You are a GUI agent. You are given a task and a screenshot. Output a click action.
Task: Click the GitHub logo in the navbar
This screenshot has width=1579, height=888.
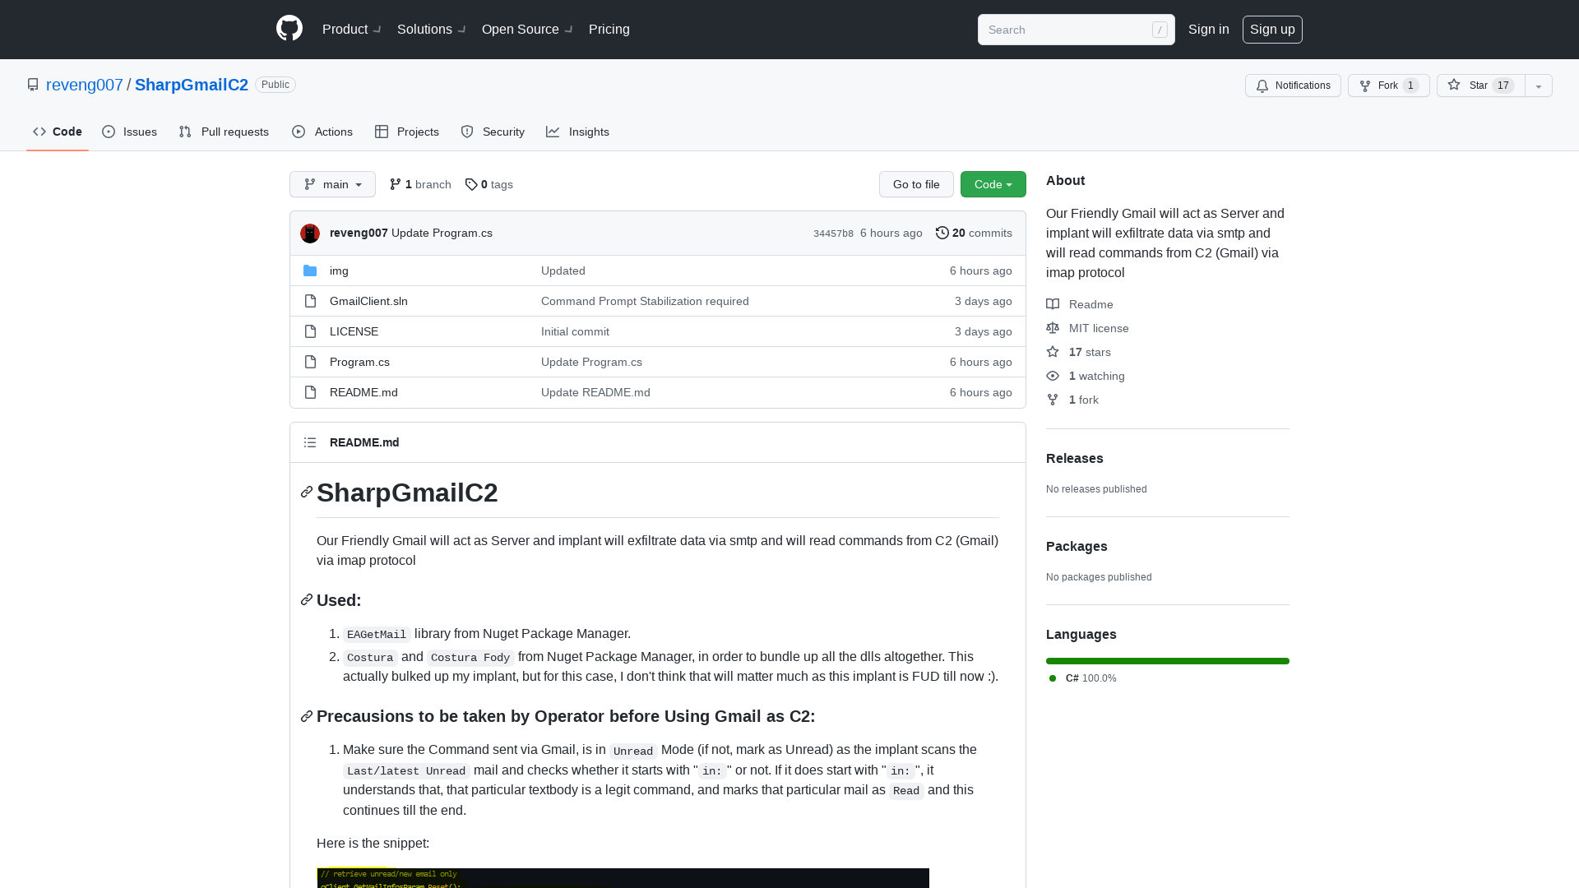coord(289,27)
